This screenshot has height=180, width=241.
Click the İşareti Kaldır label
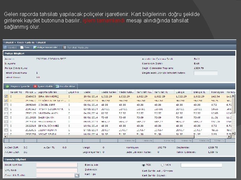tap(45, 86)
